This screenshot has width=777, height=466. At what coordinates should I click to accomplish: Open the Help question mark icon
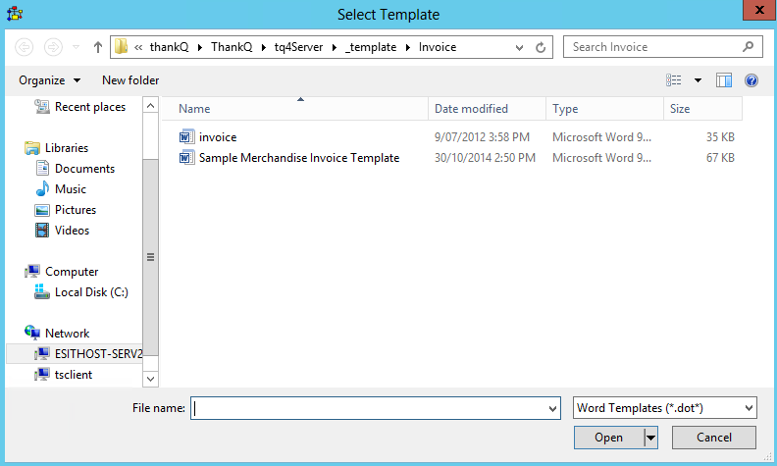[751, 80]
